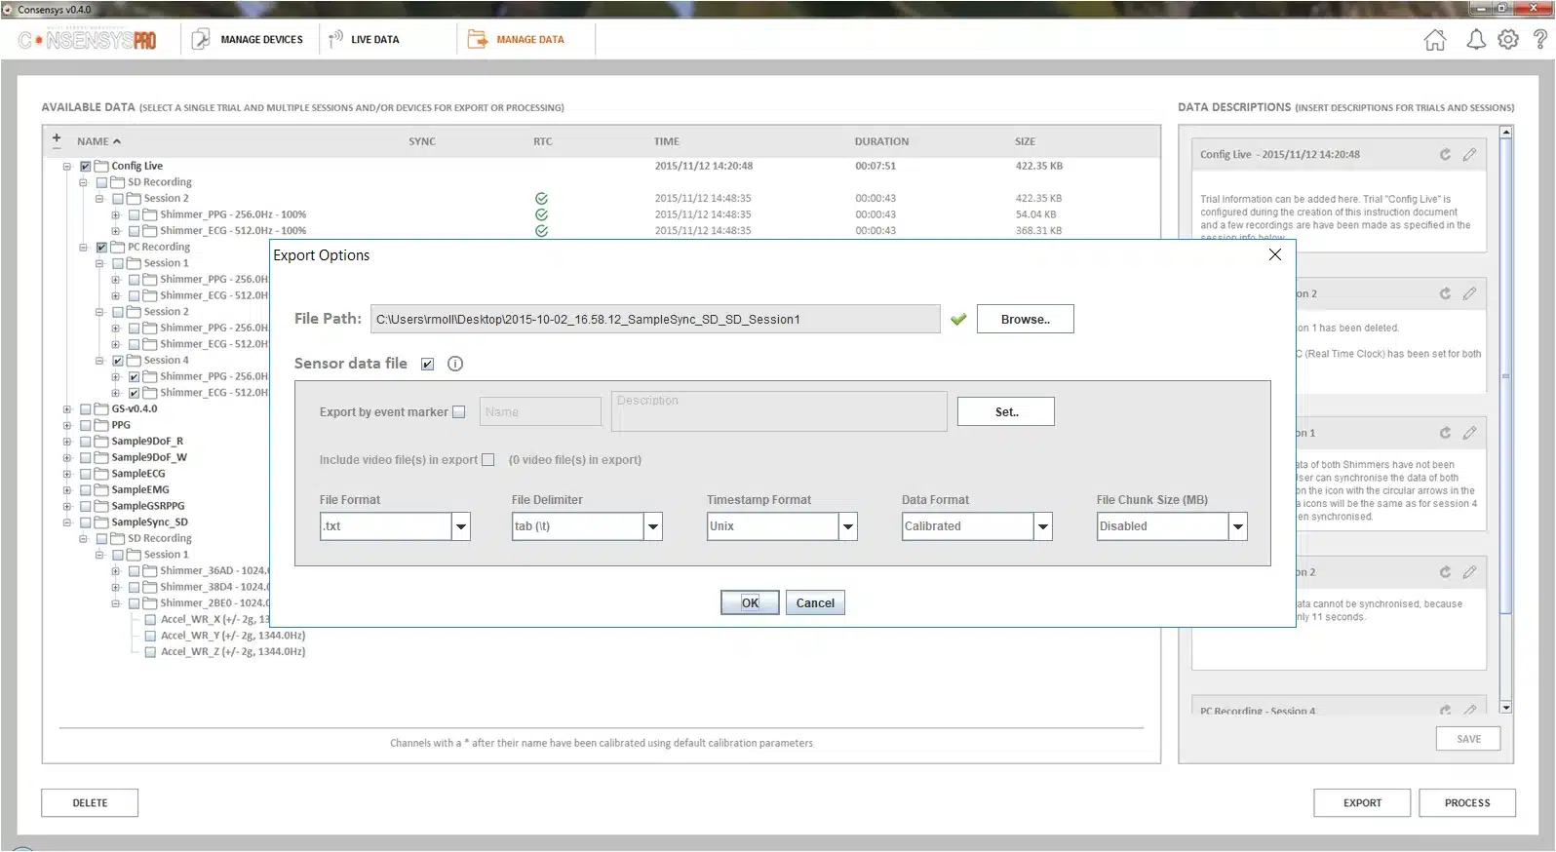This screenshot has width=1556, height=852.
Task: Switch to the Manage Devices tab
Action: click(x=248, y=40)
